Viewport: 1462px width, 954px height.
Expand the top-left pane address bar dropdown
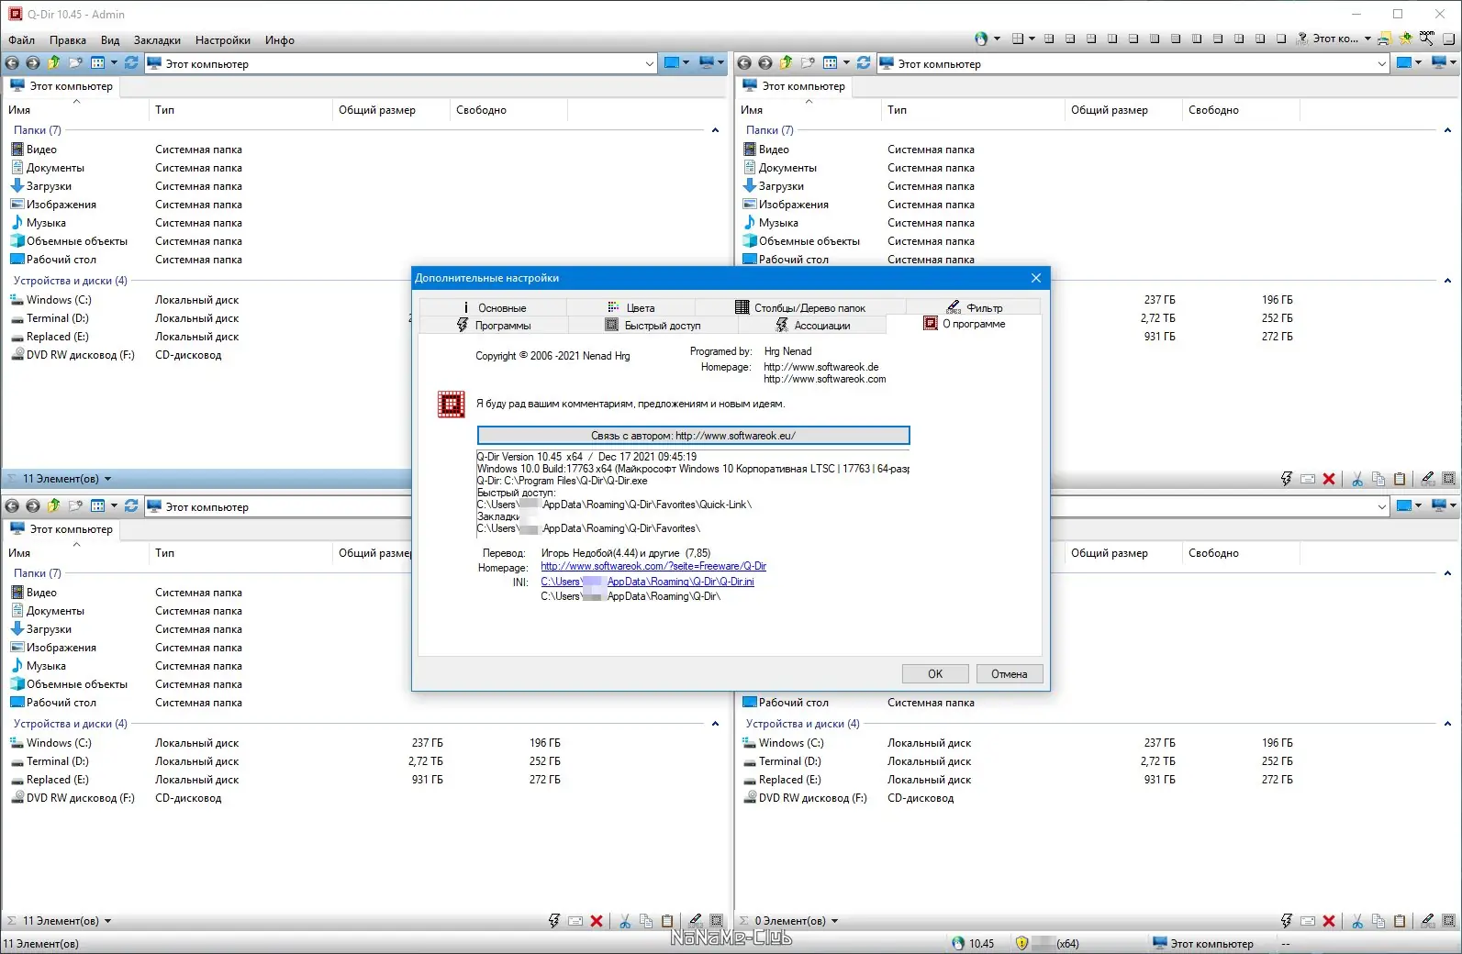[650, 63]
